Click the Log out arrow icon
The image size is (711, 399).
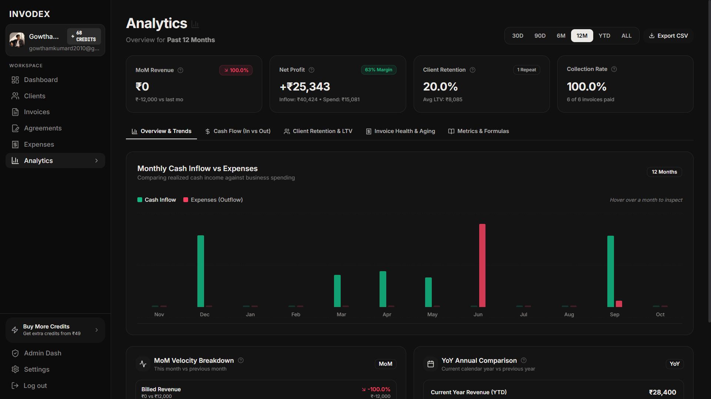(15, 386)
